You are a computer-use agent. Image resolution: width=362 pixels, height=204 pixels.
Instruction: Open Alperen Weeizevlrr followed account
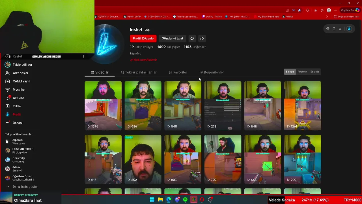15,142
